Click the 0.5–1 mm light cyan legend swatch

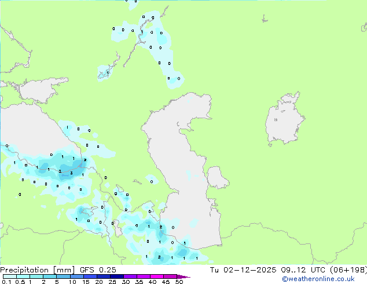(23, 276)
